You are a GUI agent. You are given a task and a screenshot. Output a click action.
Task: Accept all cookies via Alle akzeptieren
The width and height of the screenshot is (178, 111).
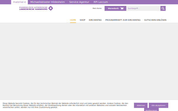pos(158,105)
